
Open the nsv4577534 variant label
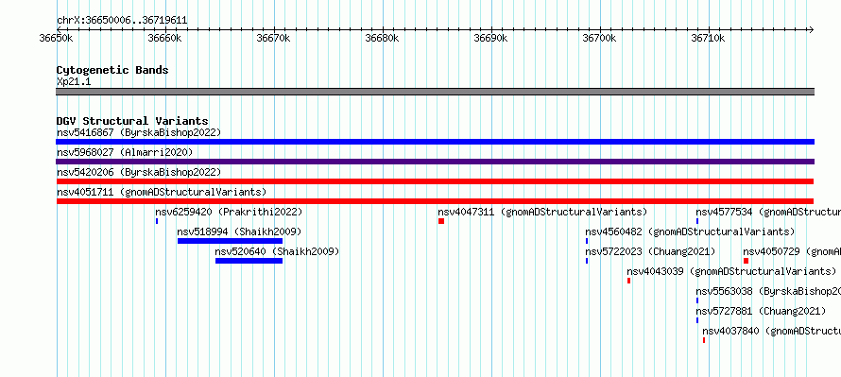(768, 212)
